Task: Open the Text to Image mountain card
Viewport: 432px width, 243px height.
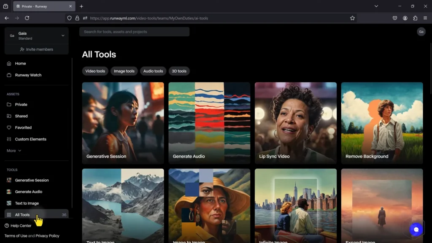Action: tap(123, 206)
